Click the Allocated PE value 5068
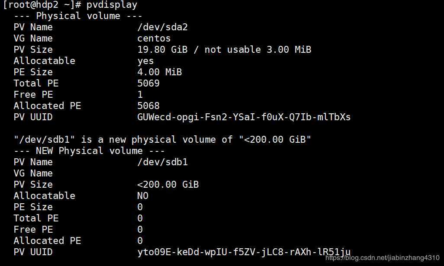The height and width of the screenshot is (266, 444). tap(148, 106)
